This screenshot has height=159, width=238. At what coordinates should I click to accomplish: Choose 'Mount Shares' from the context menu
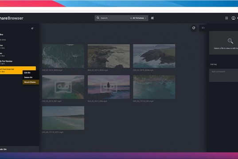pyautogui.click(x=31, y=82)
